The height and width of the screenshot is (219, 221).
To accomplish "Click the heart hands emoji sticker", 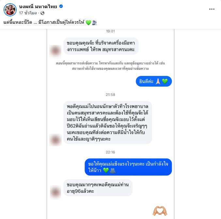I will (x=160, y=211).
